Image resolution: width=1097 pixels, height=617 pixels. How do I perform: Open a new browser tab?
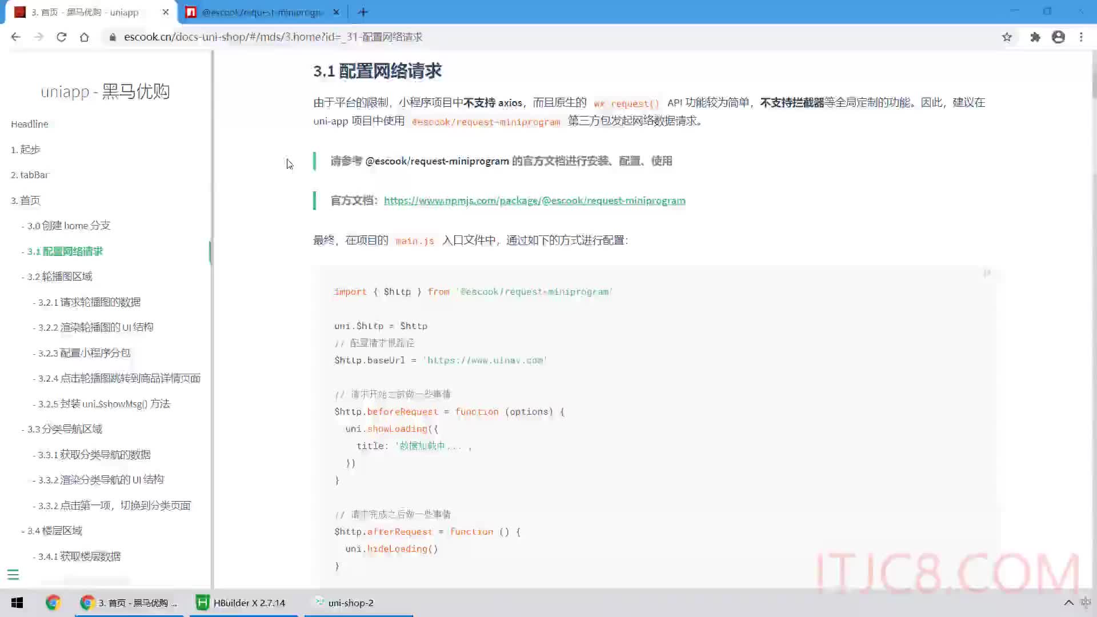tap(363, 12)
